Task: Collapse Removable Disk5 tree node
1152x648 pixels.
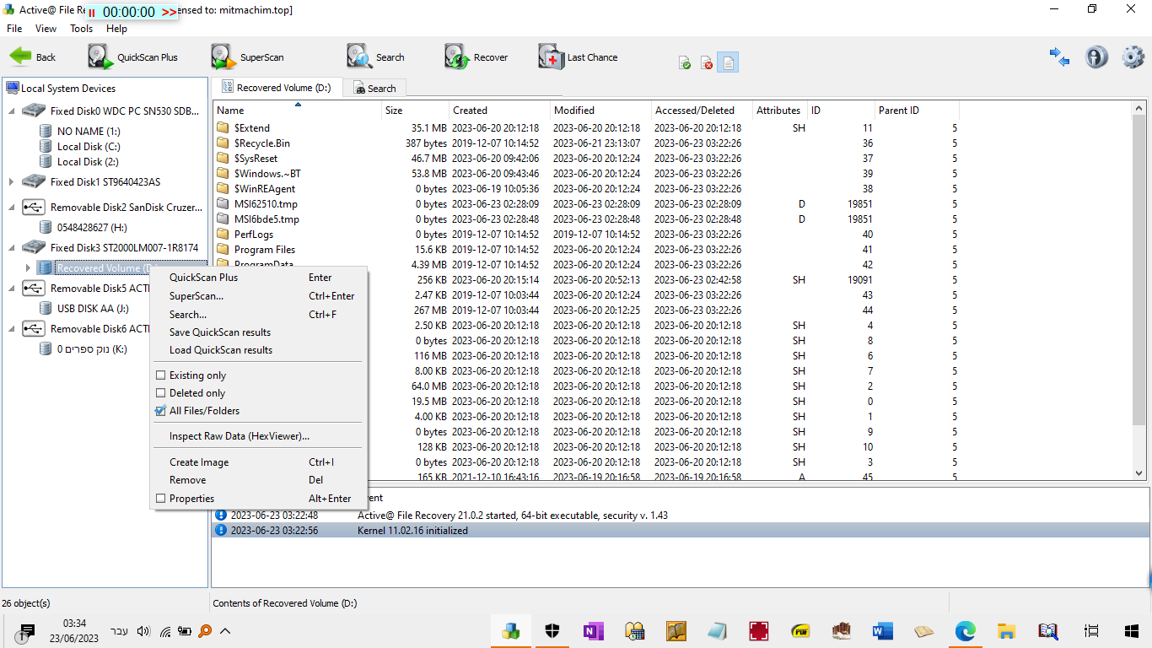Action: coord(11,289)
